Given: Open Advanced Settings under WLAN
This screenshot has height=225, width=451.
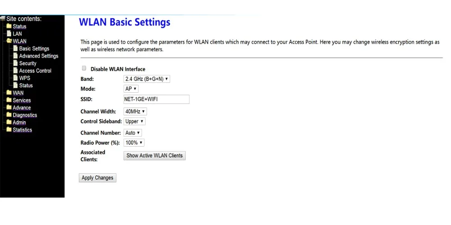Looking at the screenshot, I should pyautogui.click(x=38, y=56).
